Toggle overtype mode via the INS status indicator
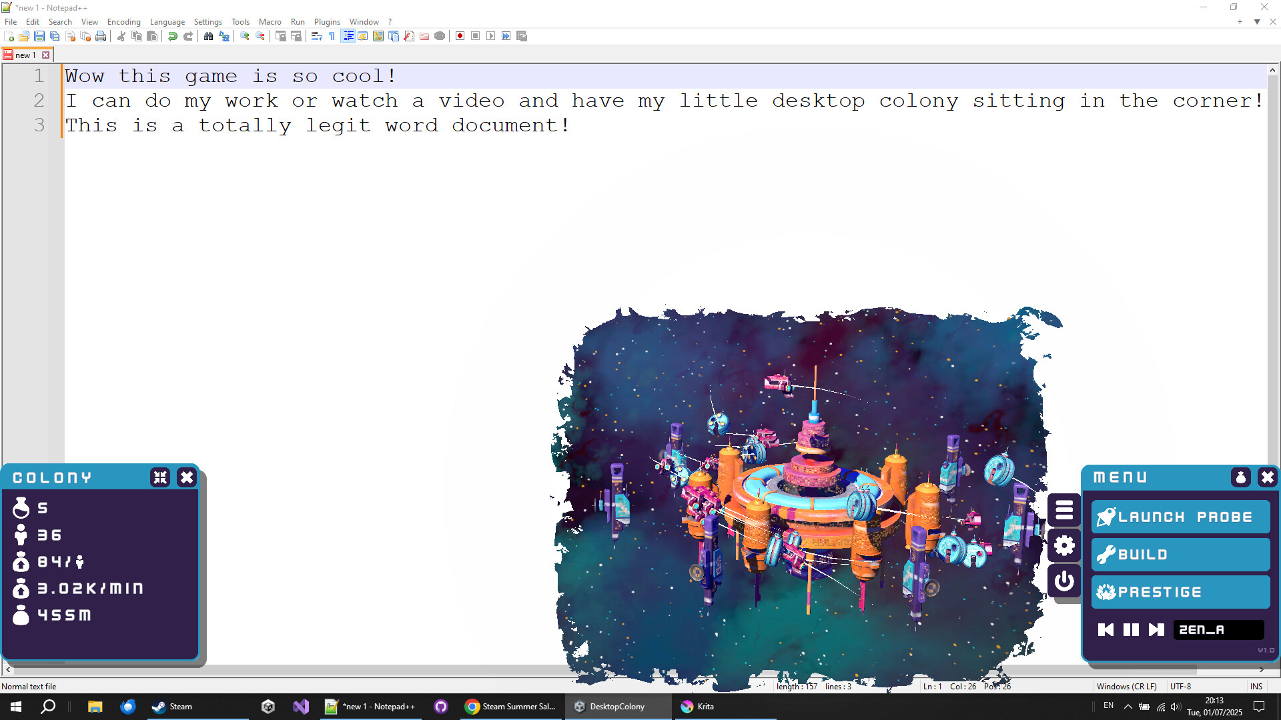The image size is (1281, 720). pos(1256,686)
